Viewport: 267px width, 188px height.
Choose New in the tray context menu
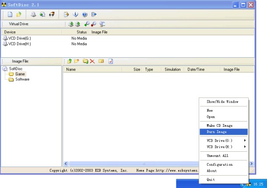(x=224, y=111)
